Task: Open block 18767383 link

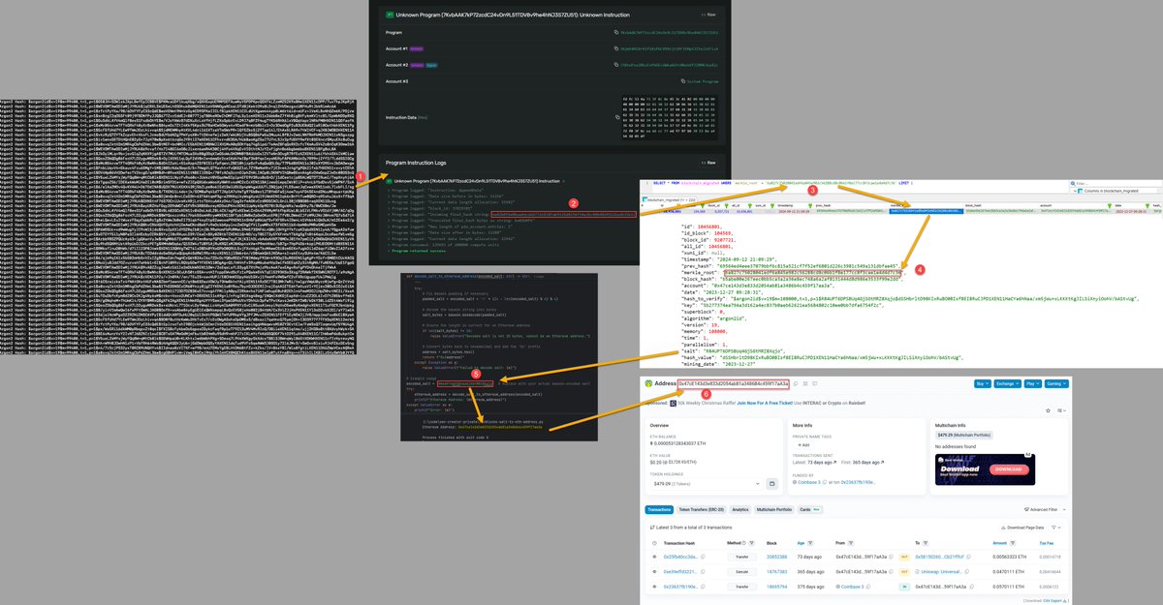Action: [x=776, y=571]
